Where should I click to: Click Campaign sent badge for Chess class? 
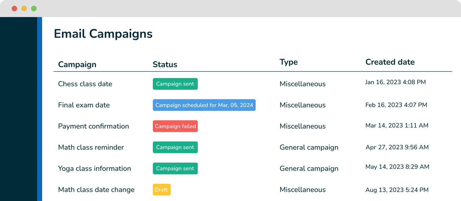point(175,84)
